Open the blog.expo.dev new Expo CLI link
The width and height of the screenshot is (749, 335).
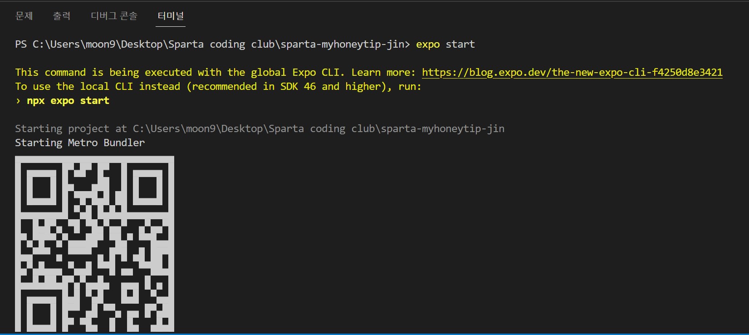click(572, 73)
